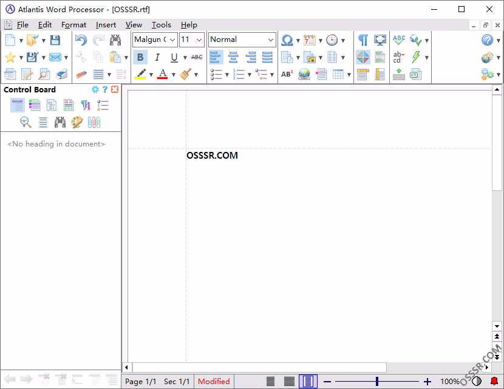Click the Undo arrow icon
The height and width of the screenshot is (389, 504).
tap(81, 40)
